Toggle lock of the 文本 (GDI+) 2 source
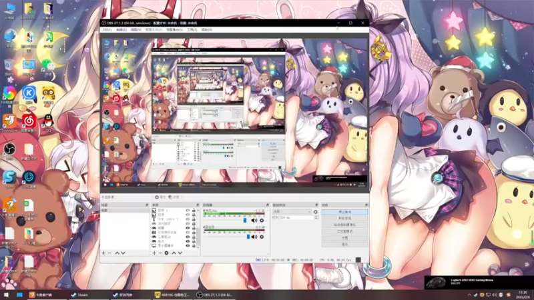Viewport: 534px width, 300px height. (x=194, y=219)
